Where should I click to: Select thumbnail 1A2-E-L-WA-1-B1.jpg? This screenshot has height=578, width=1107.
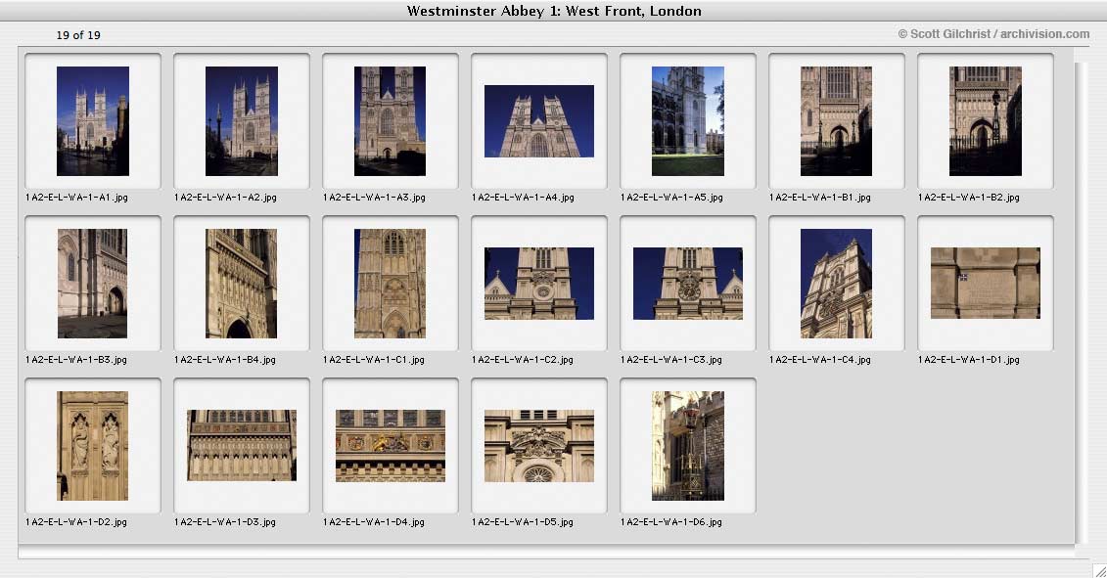pyautogui.click(x=836, y=120)
